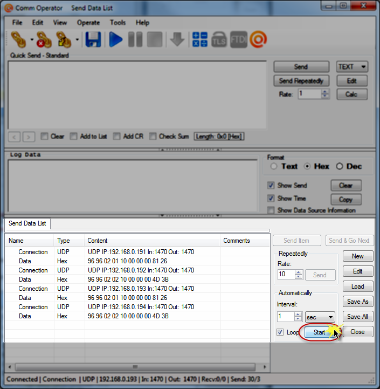
Task: Click the Log Data Copy button
Action: (x=346, y=200)
